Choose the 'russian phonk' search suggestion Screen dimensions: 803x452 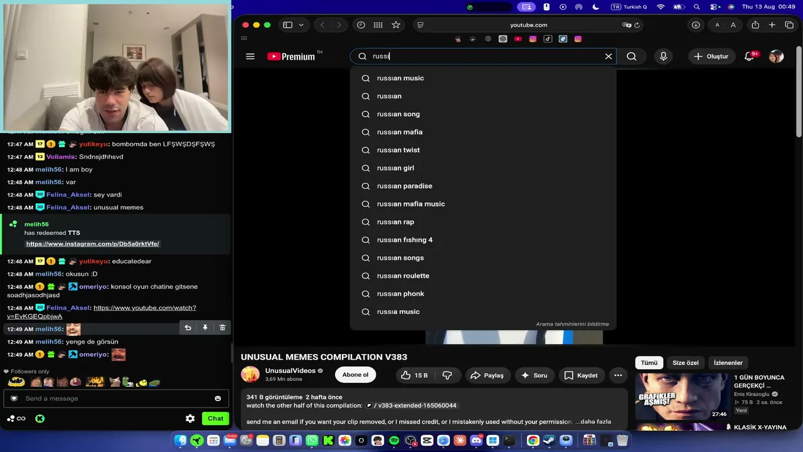pyautogui.click(x=483, y=294)
